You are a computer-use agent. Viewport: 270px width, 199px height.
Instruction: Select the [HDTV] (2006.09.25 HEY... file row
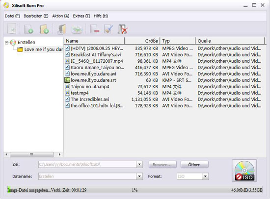click(163, 49)
